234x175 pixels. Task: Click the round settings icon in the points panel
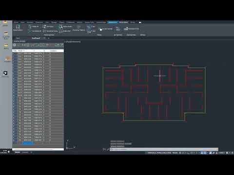click(x=15, y=45)
